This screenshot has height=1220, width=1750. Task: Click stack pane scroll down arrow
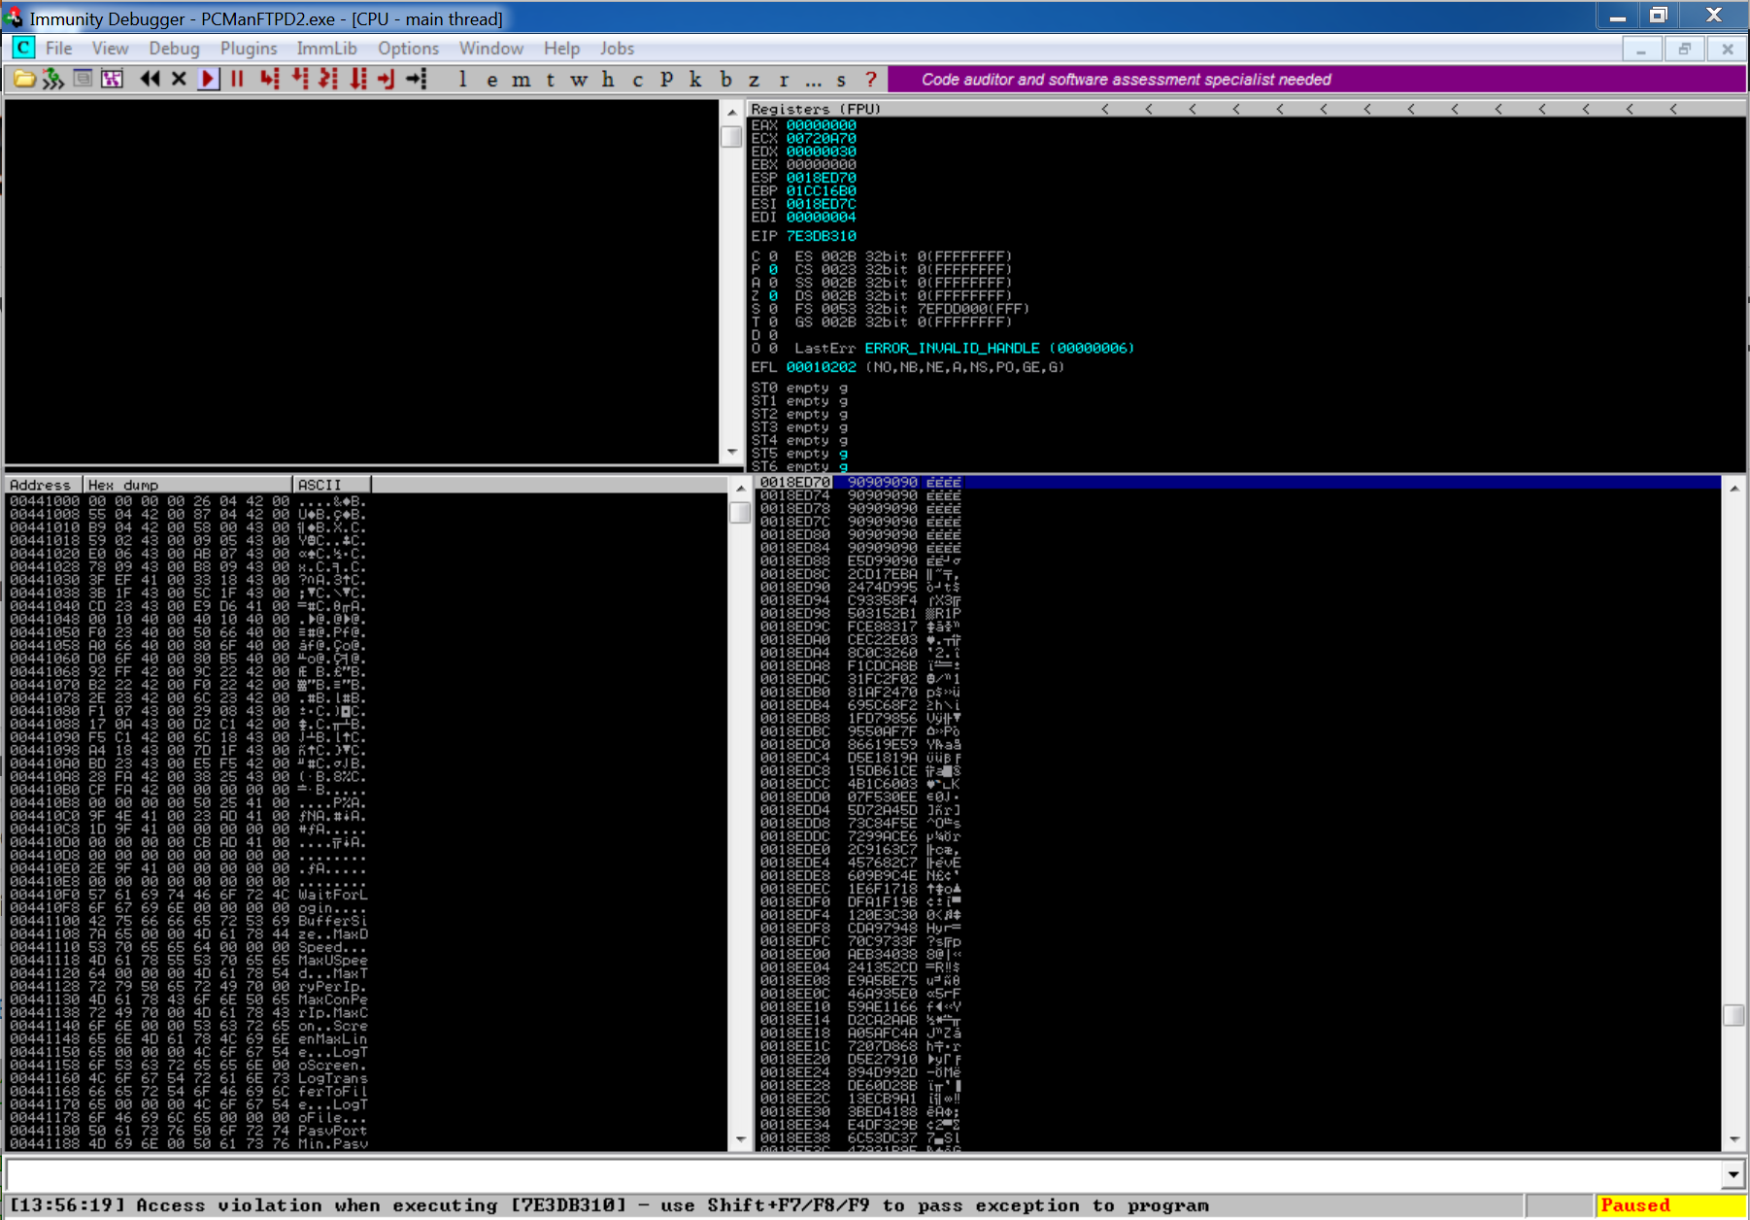pos(1734,1139)
